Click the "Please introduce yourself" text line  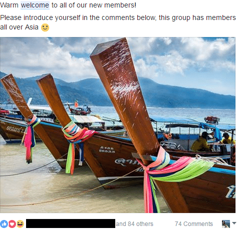tap(118, 17)
